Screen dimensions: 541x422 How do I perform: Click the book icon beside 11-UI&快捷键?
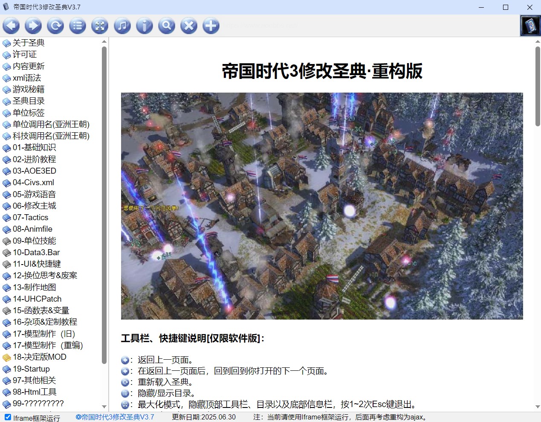coord(7,264)
